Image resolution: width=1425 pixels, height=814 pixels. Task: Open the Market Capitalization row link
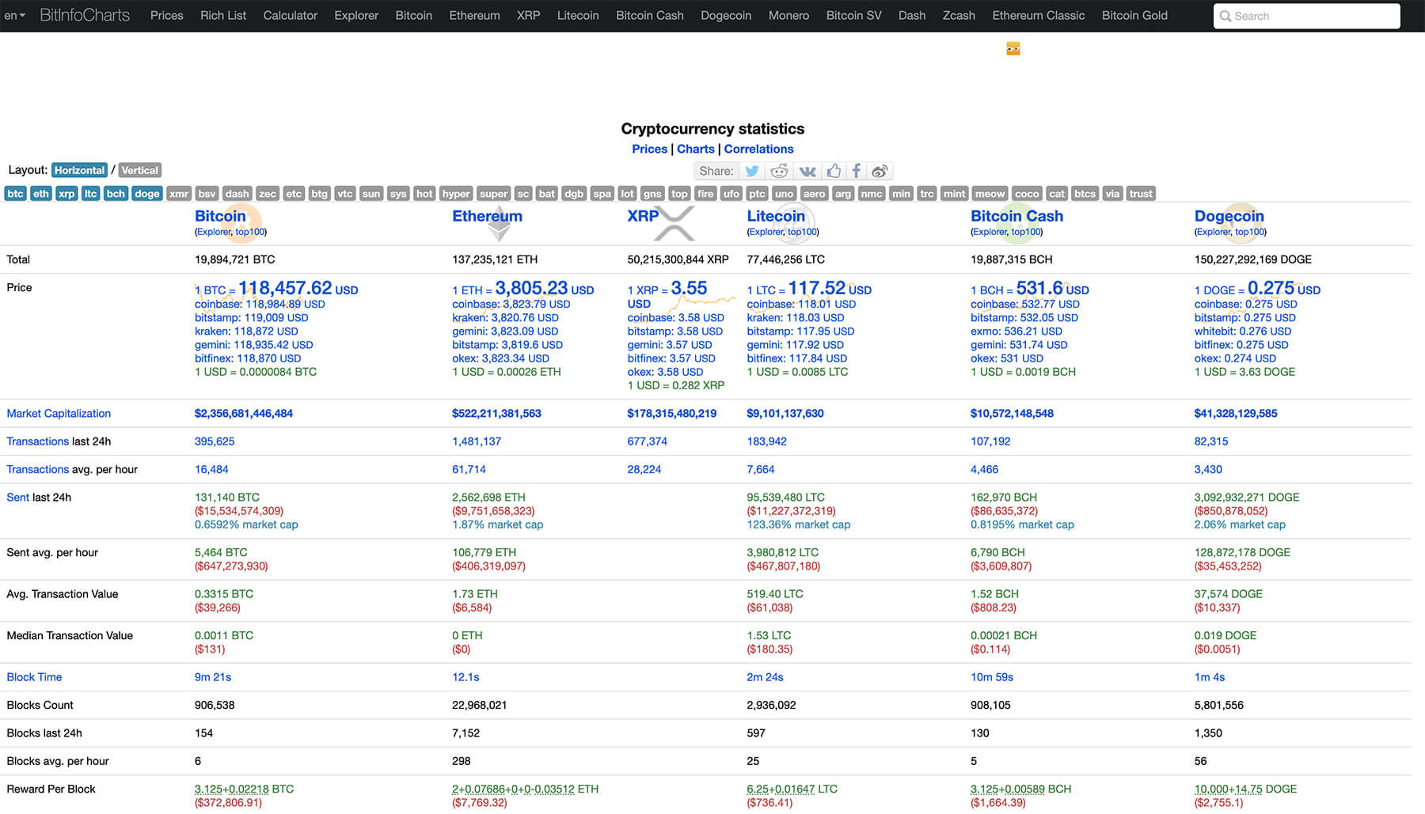59,413
